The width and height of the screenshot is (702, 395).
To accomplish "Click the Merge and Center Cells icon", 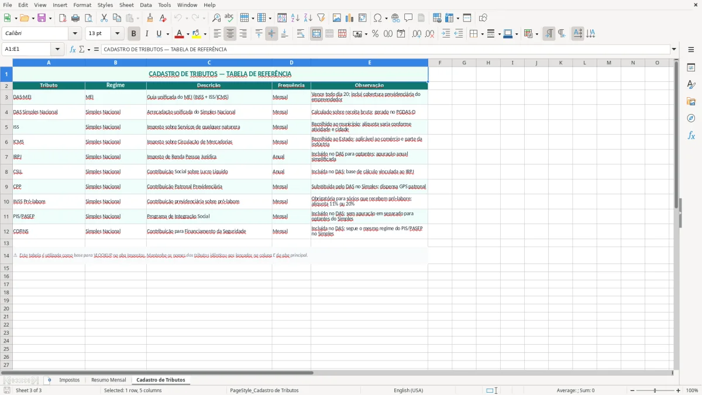I will [x=316, y=34].
